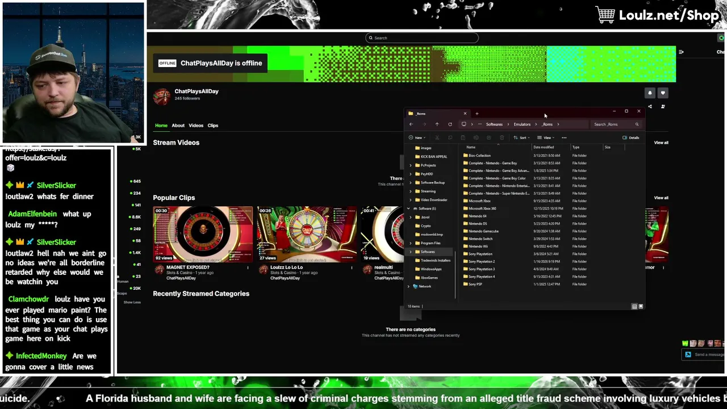Screen dimensions: 727x409
Task: Click the shopping cart icon near Loulz.net/Shop
Action: tap(605, 15)
